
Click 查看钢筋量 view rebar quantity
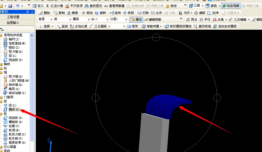(114, 6)
